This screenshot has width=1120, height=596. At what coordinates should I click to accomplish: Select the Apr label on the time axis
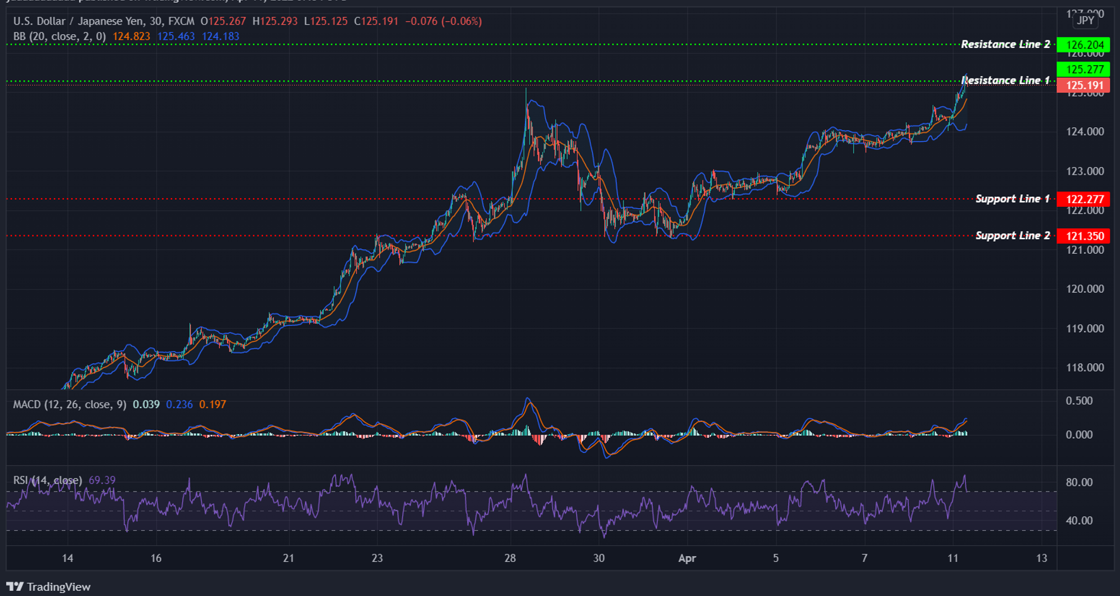(687, 559)
